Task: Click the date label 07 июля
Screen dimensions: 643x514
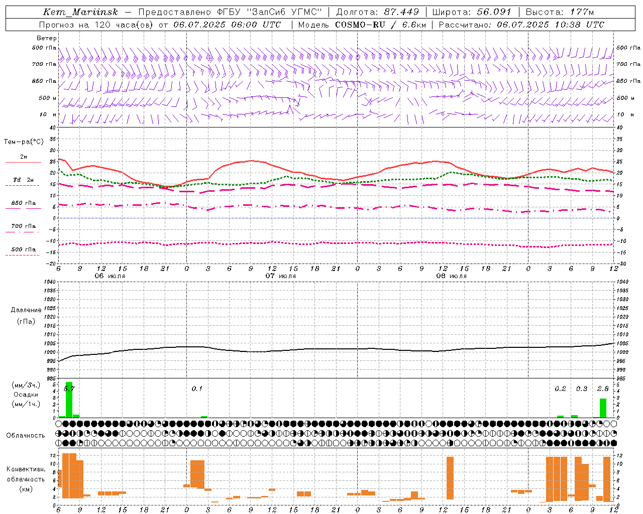Action: (x=281, y=276)
